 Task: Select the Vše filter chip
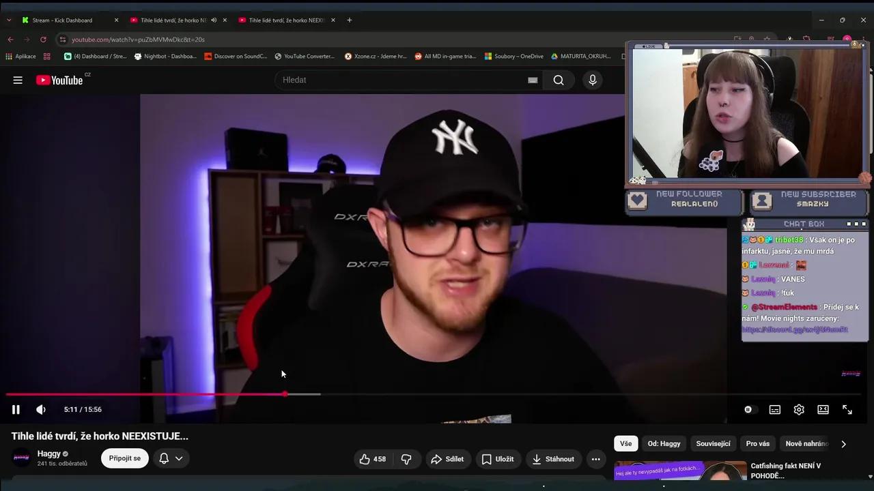click(626, 443)
